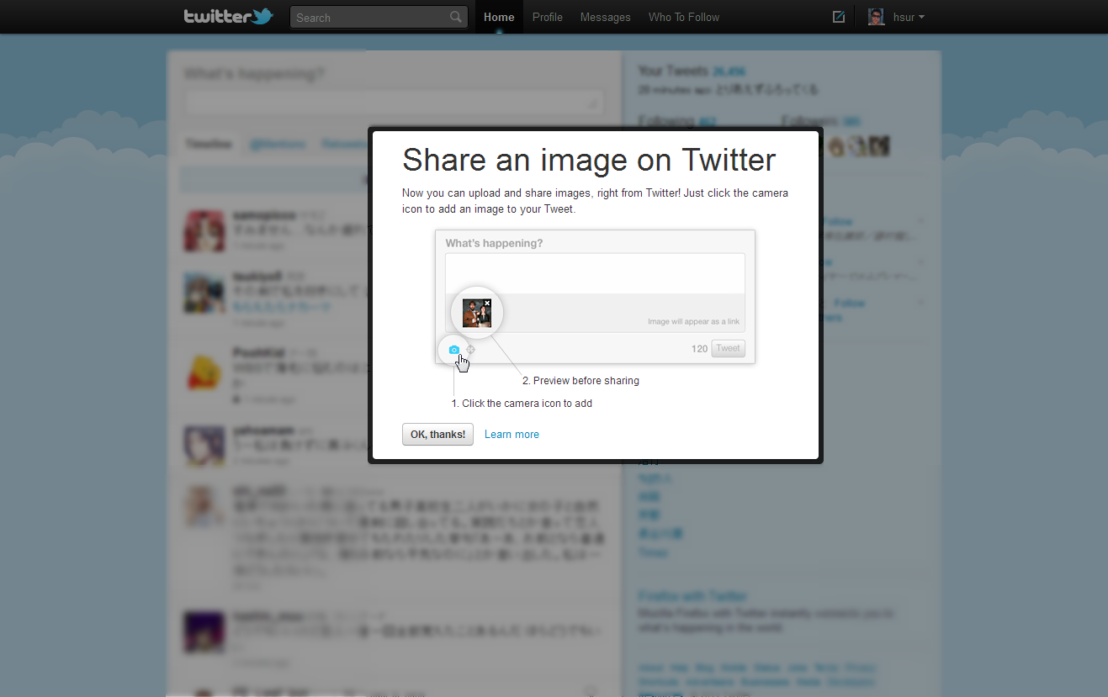Click the blue camera icon in the illustration

click(454, 350)
